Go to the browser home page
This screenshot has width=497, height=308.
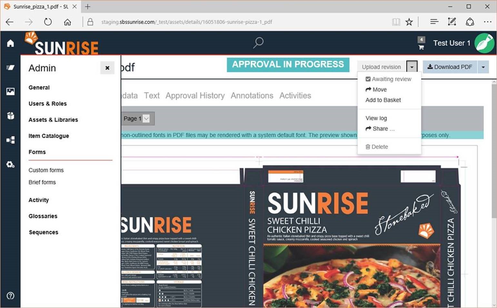click(x=67, y=22)
